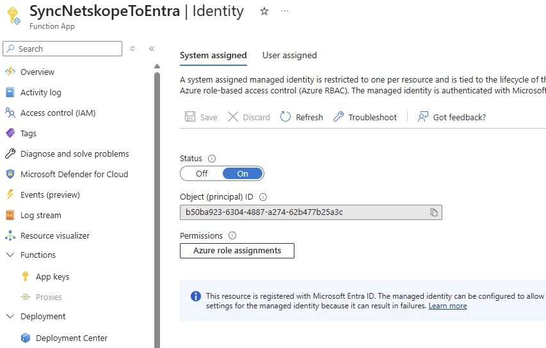
Task: Click the favorite star icon beside Identity
Action: [264, 12]
